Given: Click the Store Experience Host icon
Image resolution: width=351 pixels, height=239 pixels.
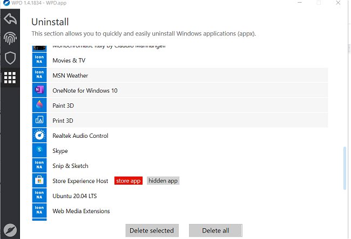Looking at the screenshot, I should click(39, 180).
